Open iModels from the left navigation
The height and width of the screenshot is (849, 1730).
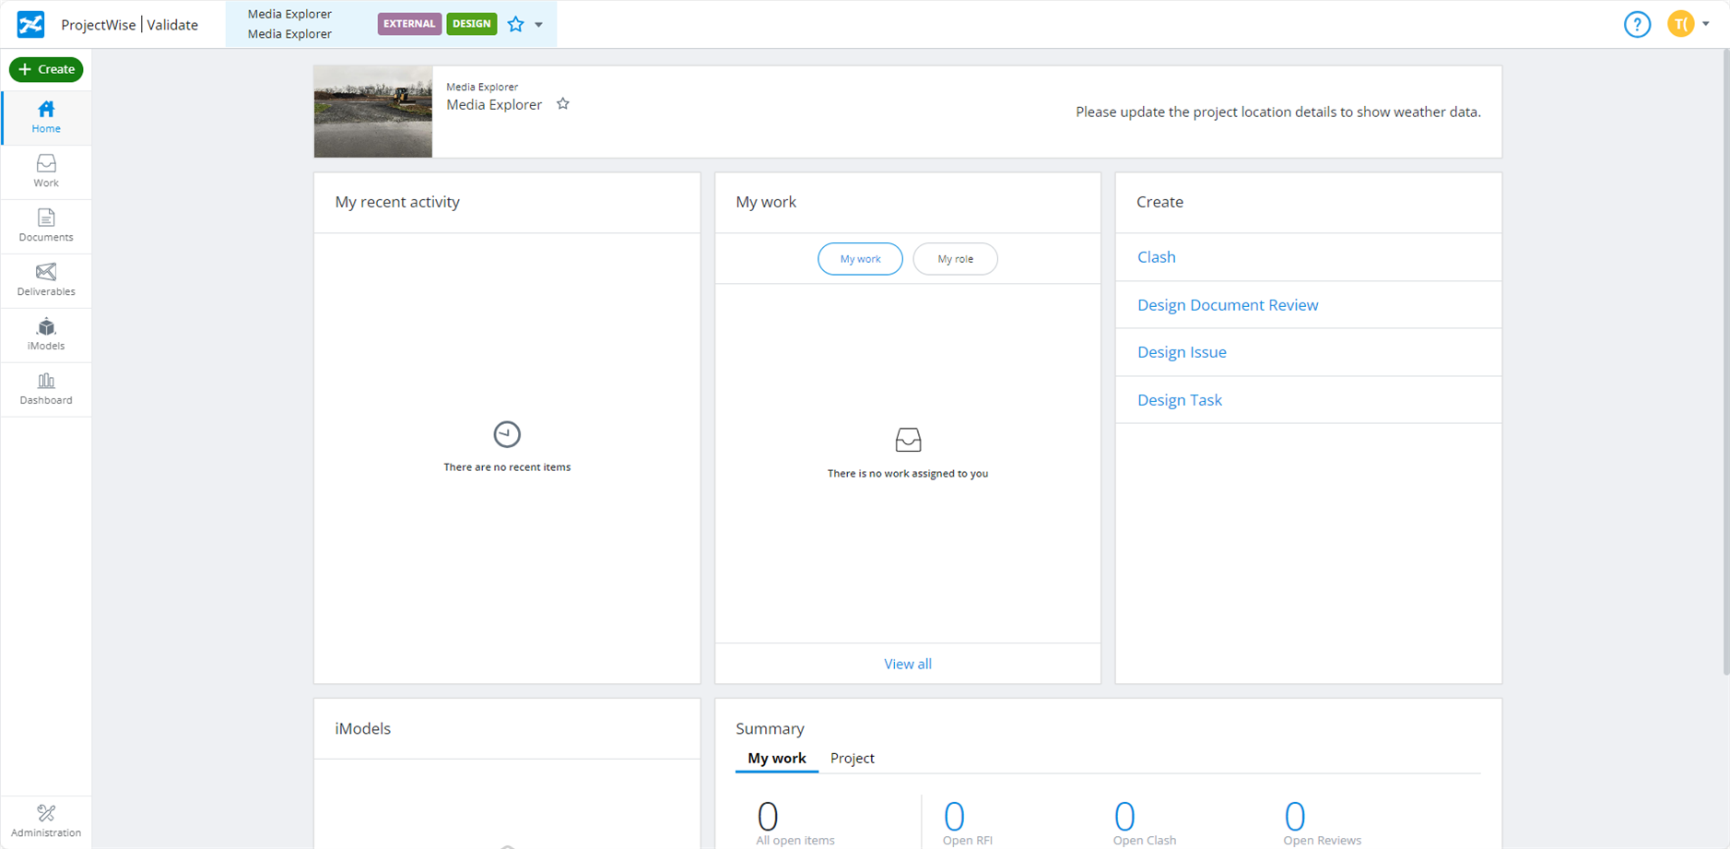coord(46,335)
